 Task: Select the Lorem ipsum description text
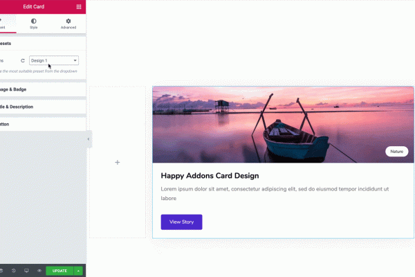point(275,193)
